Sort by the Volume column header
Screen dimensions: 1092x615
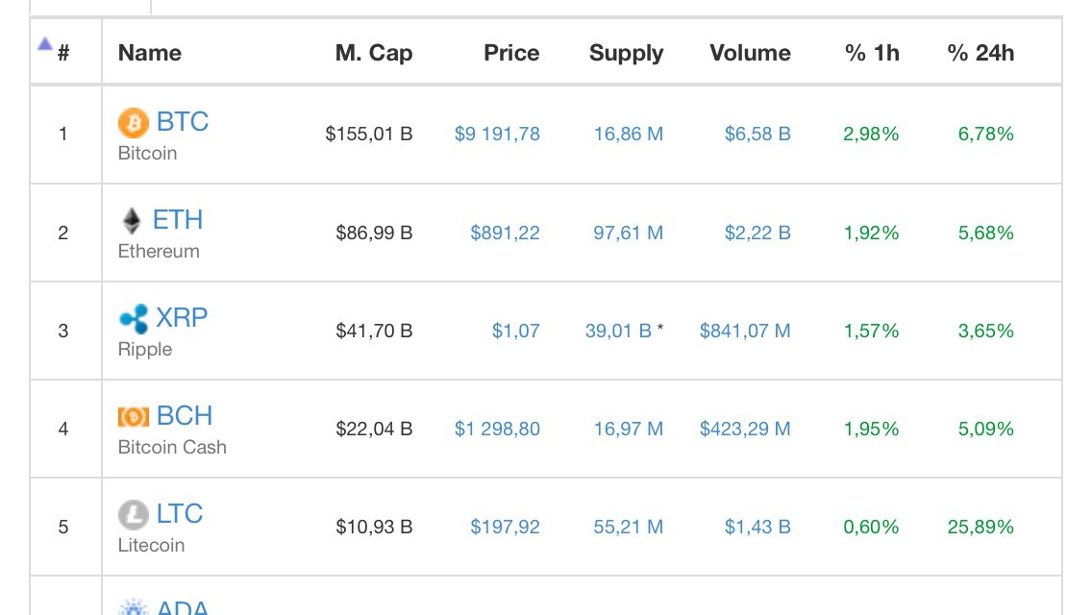pos(750,53)
